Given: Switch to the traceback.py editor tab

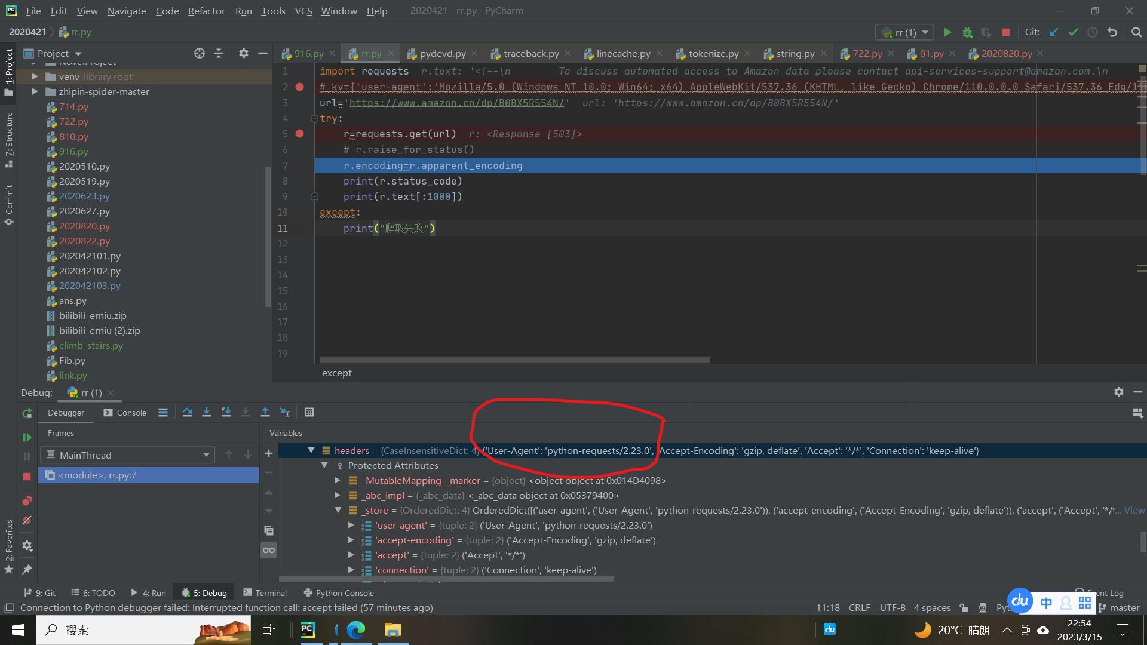Looking at the screenshot, I should [x=530, y=54].
